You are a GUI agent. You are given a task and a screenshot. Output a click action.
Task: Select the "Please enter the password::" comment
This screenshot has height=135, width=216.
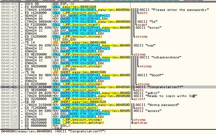(x=174, y=10)
